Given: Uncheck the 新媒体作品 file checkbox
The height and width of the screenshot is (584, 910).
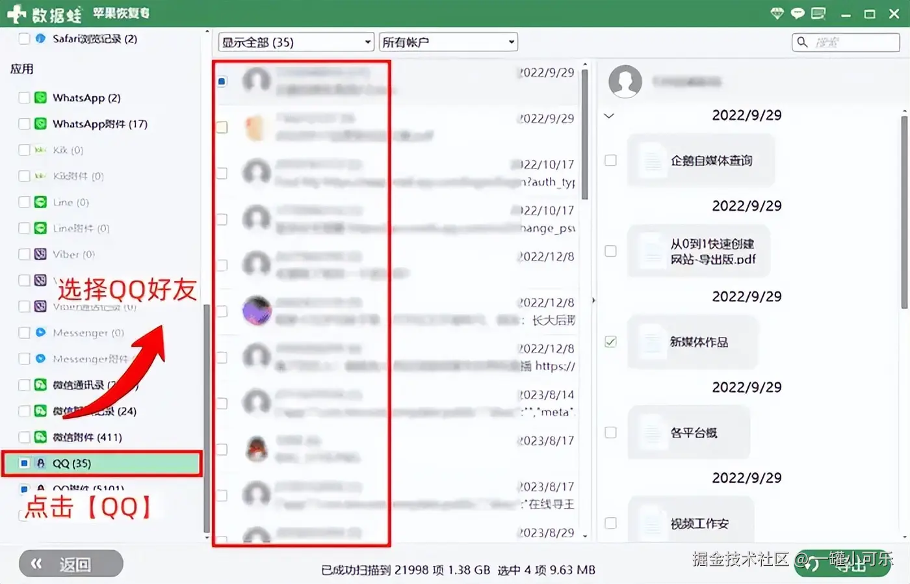Looking at the screenshot, I should (610, 341).
